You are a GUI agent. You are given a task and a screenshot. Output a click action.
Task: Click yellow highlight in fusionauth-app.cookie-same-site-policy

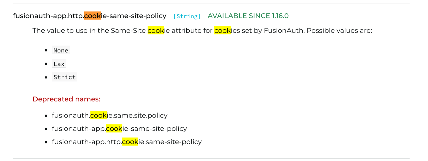(114, 128)
